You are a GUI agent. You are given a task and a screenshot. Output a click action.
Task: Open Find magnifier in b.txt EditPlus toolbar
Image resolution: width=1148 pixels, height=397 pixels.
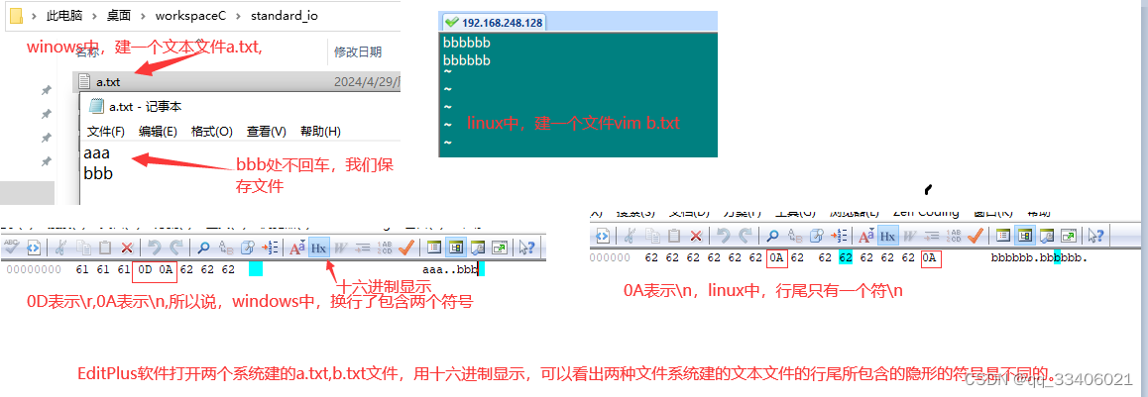tap(772, 237)
